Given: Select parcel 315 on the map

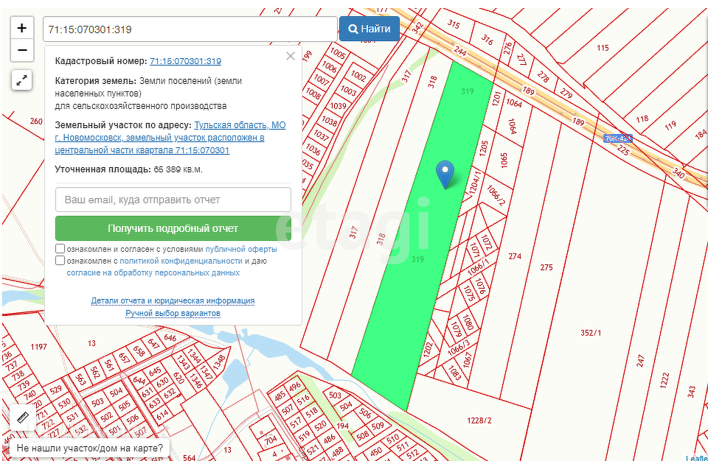Looking at the screenshot, I should pos(453,24).
